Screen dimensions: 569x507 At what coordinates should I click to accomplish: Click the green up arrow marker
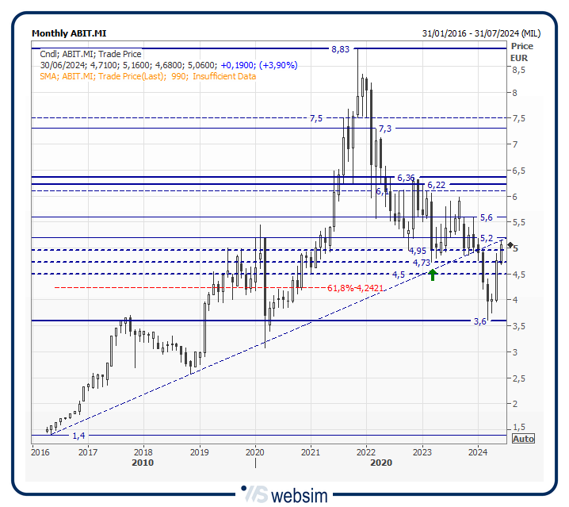pyautogui.click(x=433, y=274)
